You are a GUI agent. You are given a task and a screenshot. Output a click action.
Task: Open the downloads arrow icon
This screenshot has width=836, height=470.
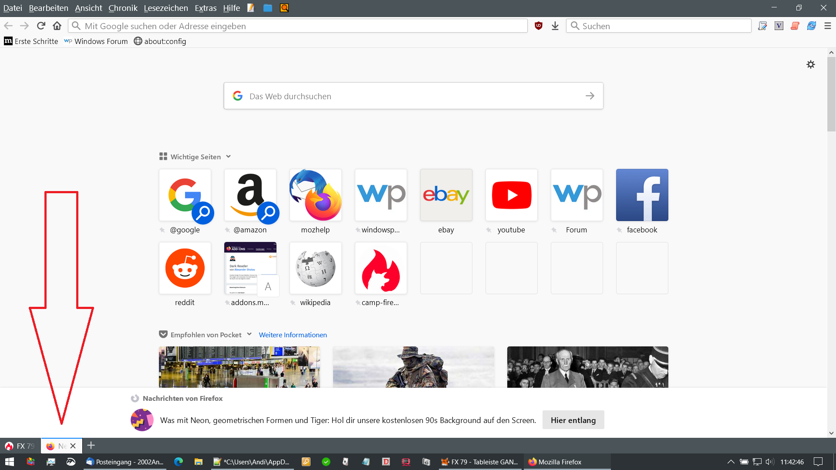point(555,26)
